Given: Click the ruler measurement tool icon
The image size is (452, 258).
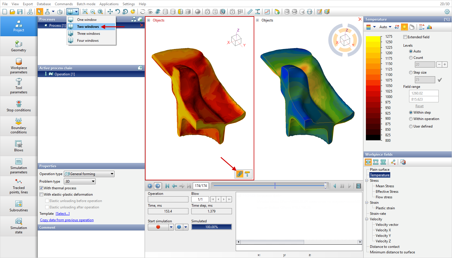Looking at the screenshot, I should click(x=250, y=12).
